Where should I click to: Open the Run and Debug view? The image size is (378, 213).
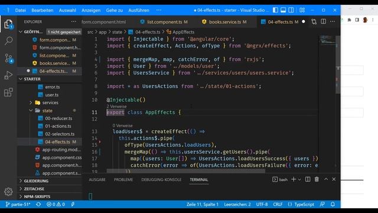[8, 75]
